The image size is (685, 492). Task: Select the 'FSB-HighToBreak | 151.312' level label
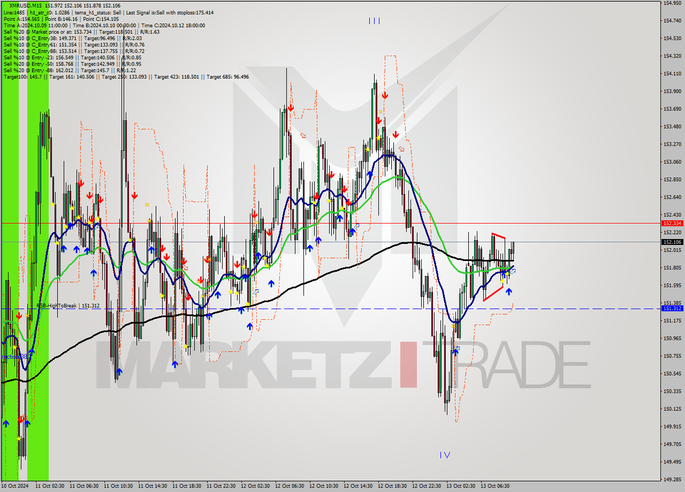[68, 306]
